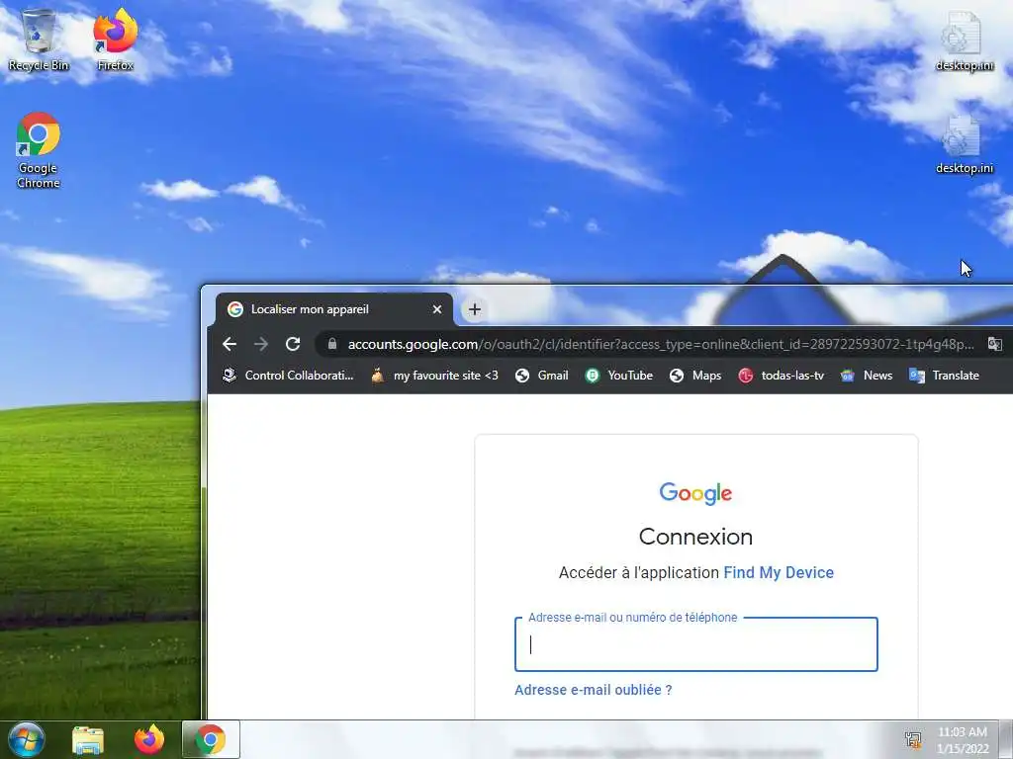Open the Windows Start button
Screen dimensions: 1013x759
coord(27,739)
